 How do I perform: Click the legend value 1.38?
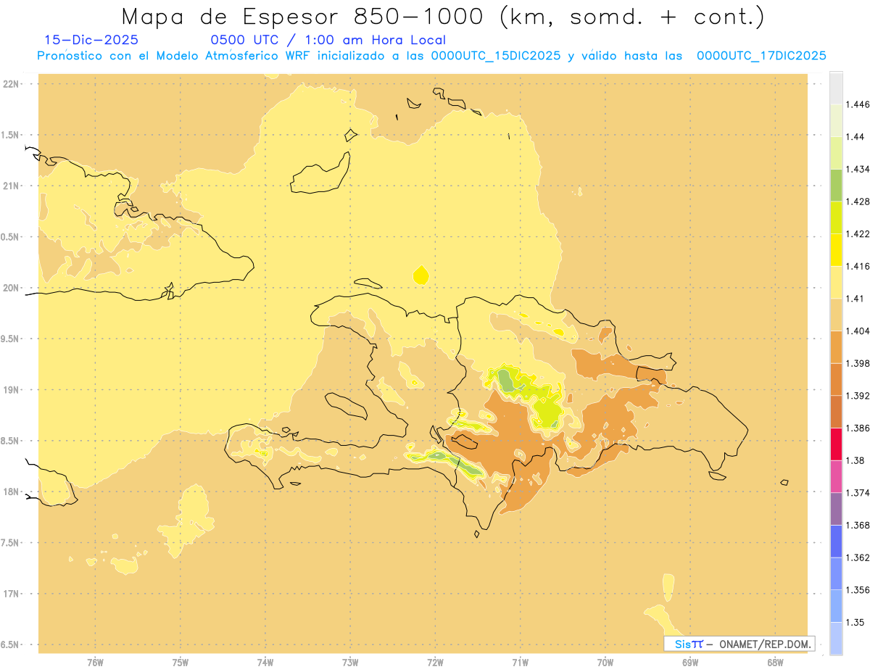click(x=855, y=460)
